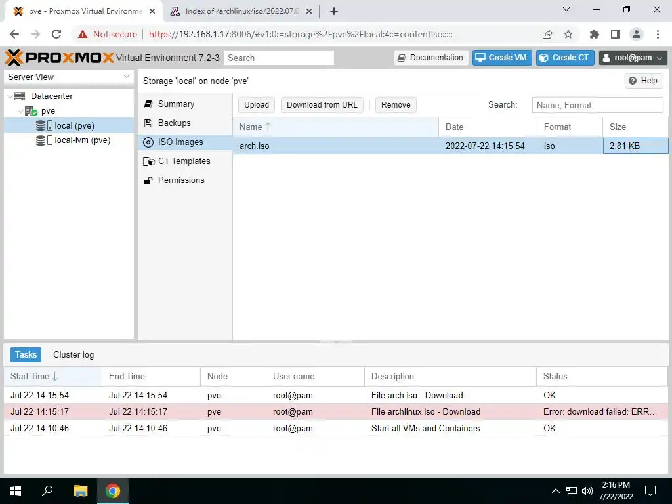Sort the ISO list by Format column
672x504 pixels.
click(x=570, y=127)
